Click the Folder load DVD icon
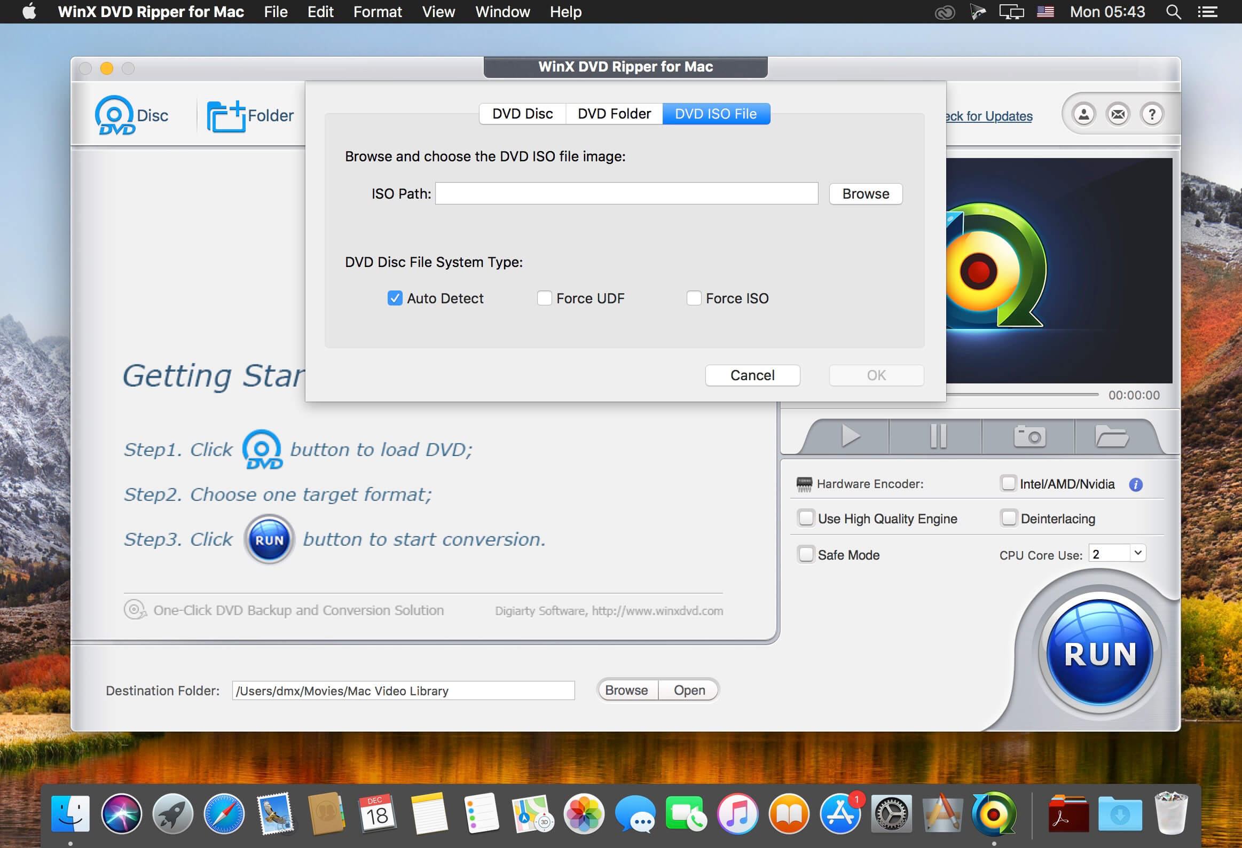Viewport: 1242px width, 848px height. (248, 114)
